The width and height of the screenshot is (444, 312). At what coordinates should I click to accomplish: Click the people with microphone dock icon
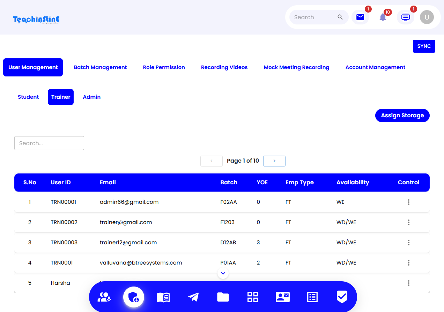tap(104, 297)
